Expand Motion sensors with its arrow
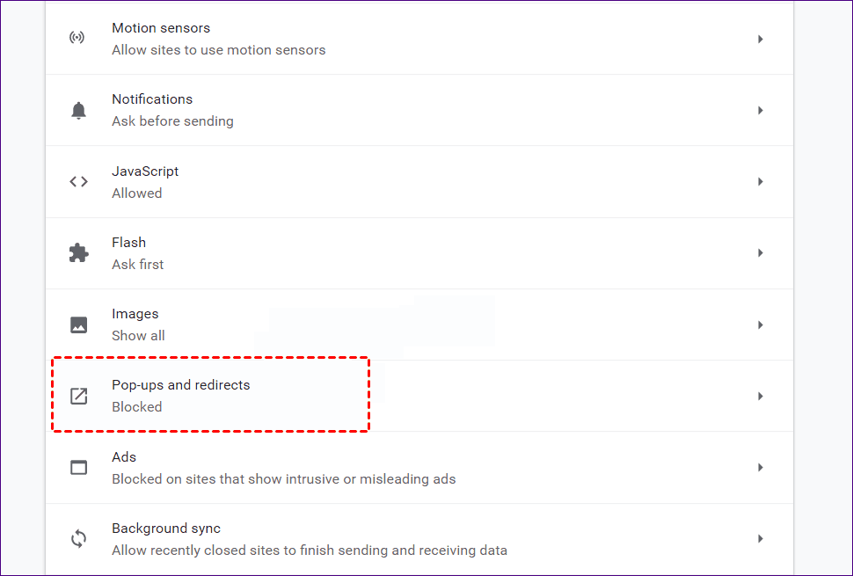This screenshot has height=576, width=853. [760, 40]
